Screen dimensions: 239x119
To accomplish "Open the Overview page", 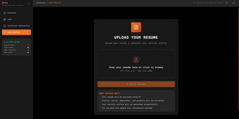I will pyautogui.click(x=17, y=13).
